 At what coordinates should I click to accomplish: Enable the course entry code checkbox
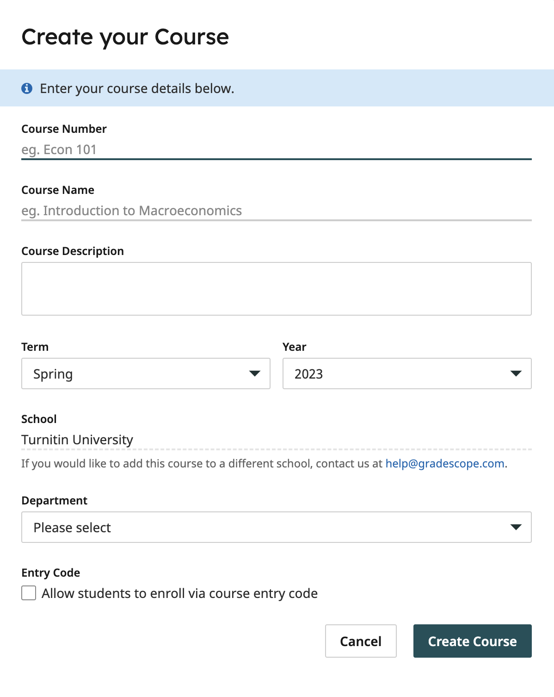pyautogui.click(x=29, y=593)
